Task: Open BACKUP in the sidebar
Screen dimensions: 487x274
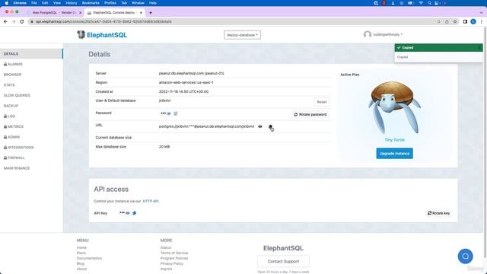Action: pos(11,106)
